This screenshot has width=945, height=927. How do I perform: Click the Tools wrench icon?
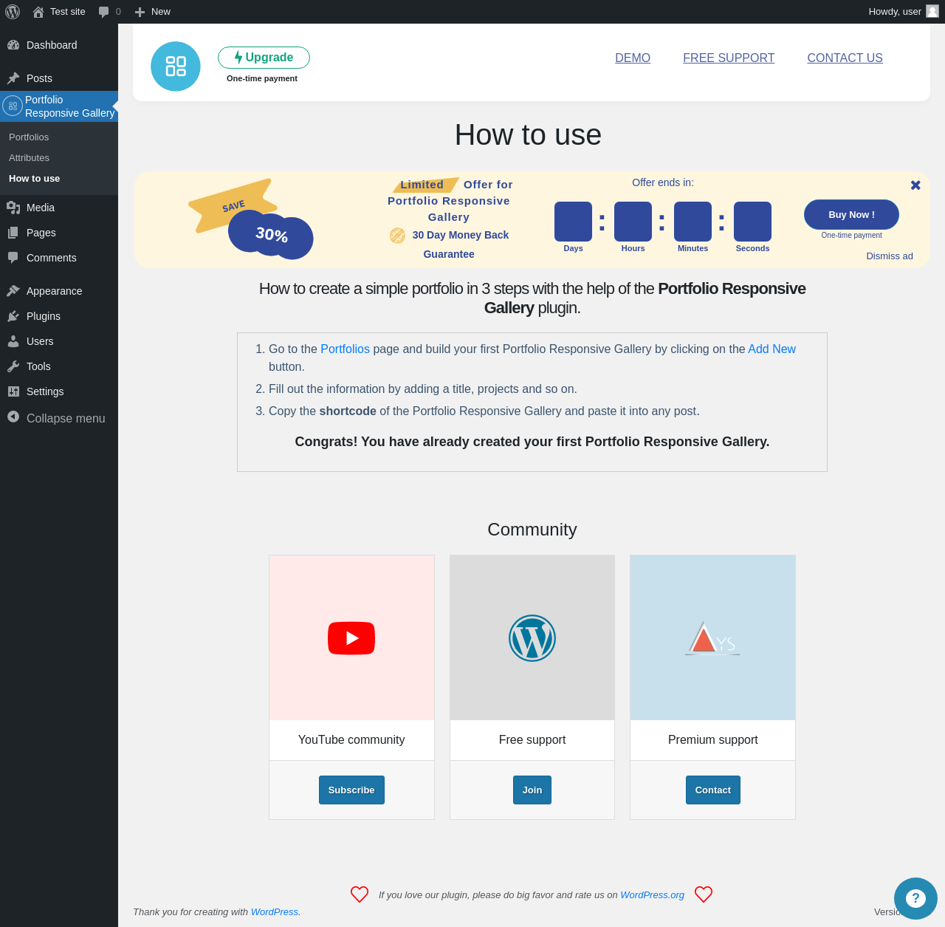pos(13,366)
